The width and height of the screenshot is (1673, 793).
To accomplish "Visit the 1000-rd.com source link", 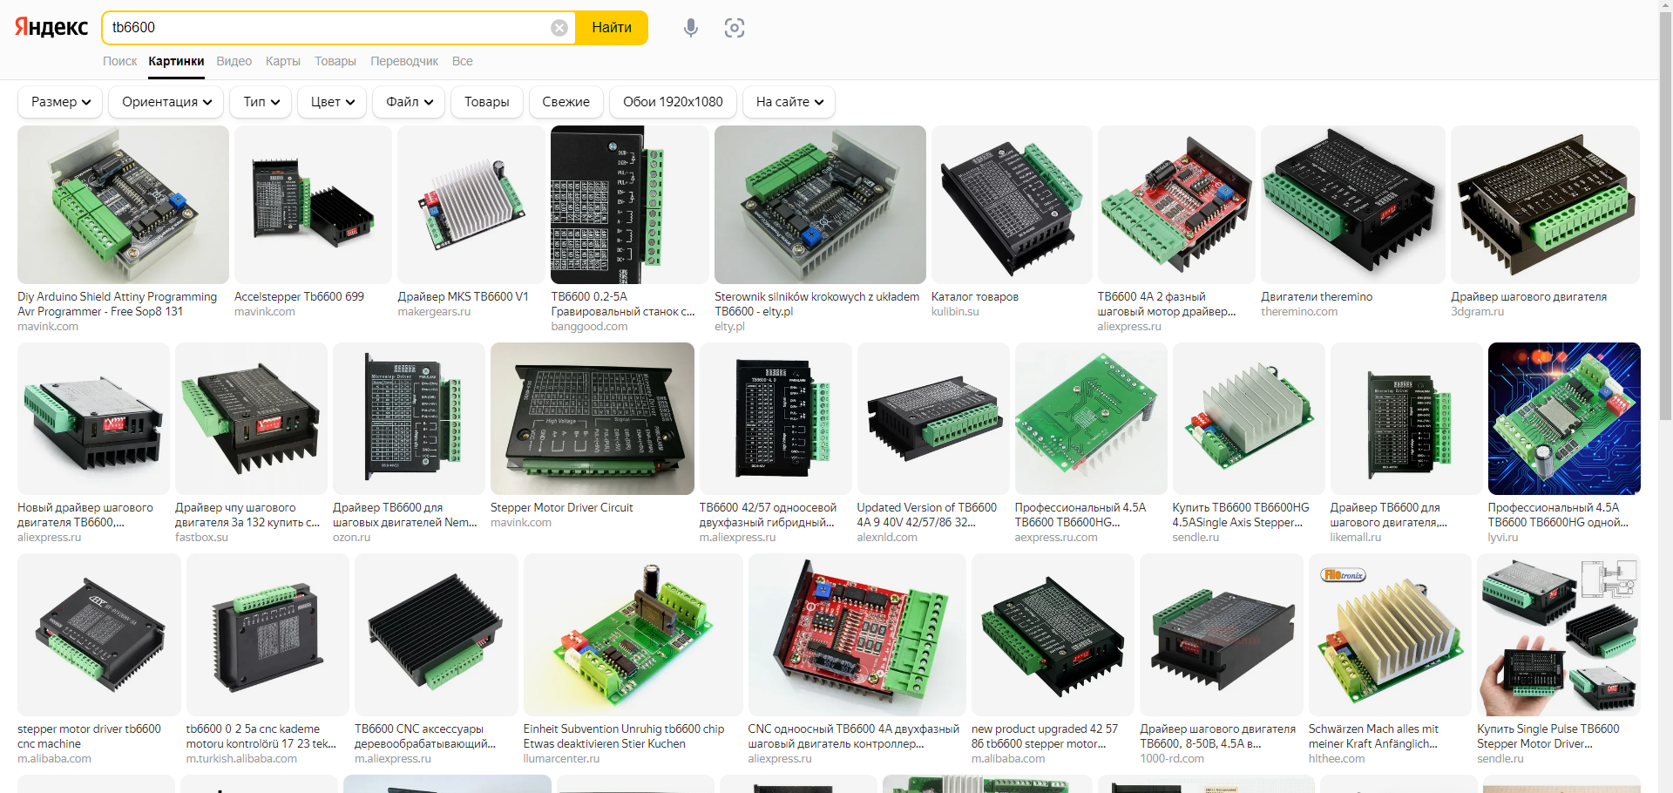I will pyautogui.click(x=1172, y=758).
